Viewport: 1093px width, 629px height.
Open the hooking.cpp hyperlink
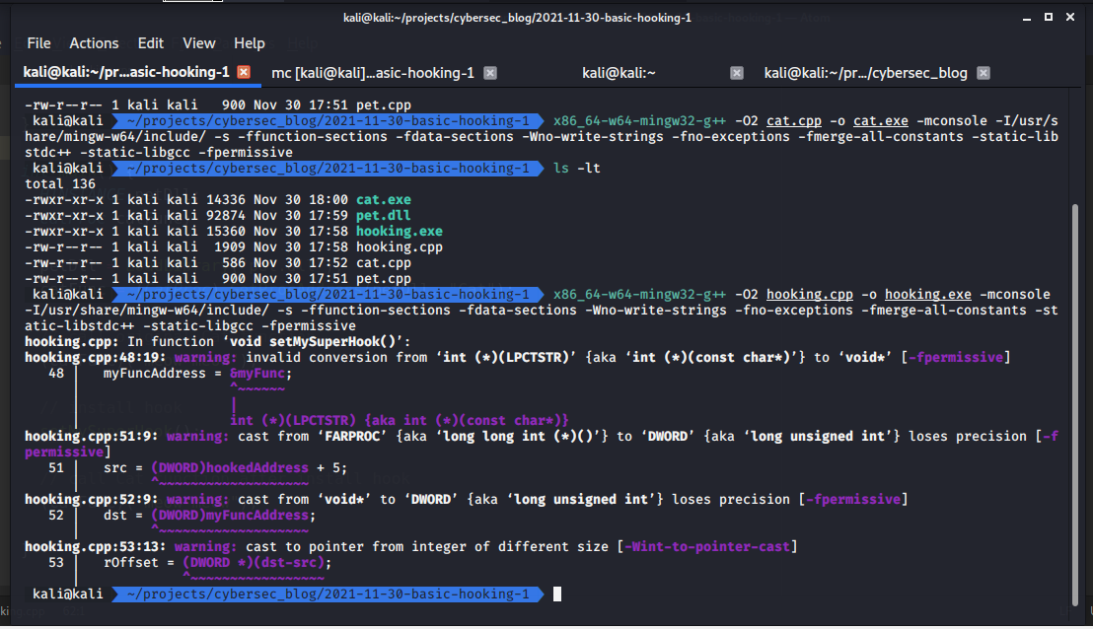pos(810,294)
